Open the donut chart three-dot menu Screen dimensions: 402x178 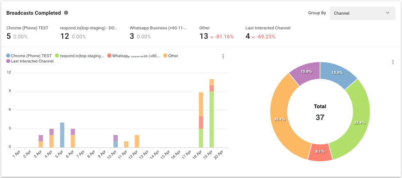[393, 62]
